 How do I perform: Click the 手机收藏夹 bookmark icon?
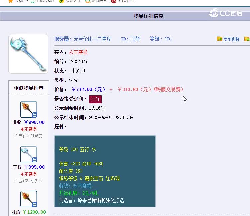[33, 1]
